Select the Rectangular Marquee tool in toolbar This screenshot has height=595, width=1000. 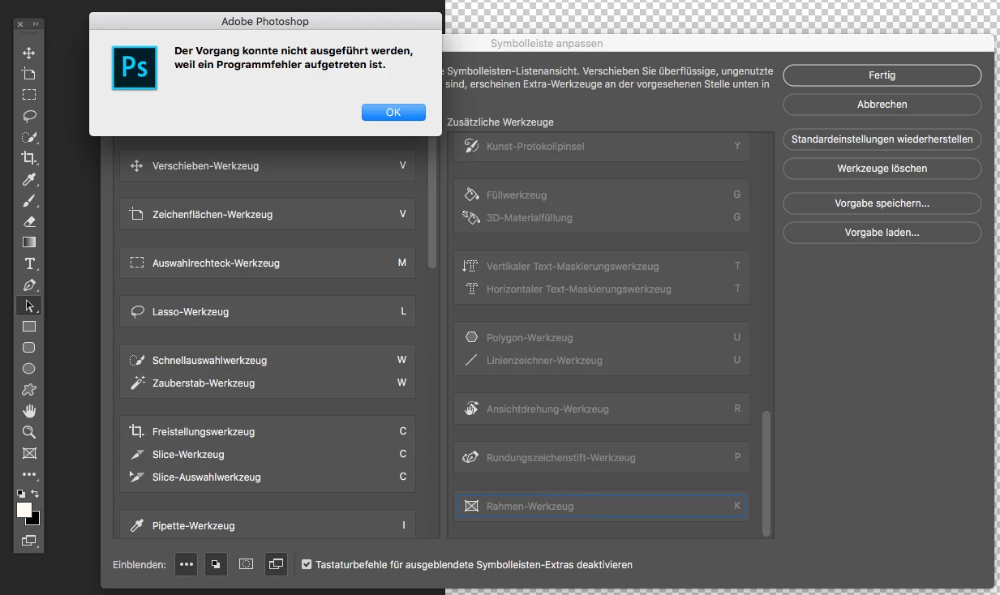[29, 95]
